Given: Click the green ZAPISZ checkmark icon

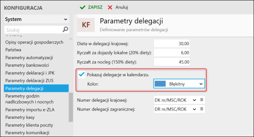Looking at the screenshot, I should [x=82, y=7].
